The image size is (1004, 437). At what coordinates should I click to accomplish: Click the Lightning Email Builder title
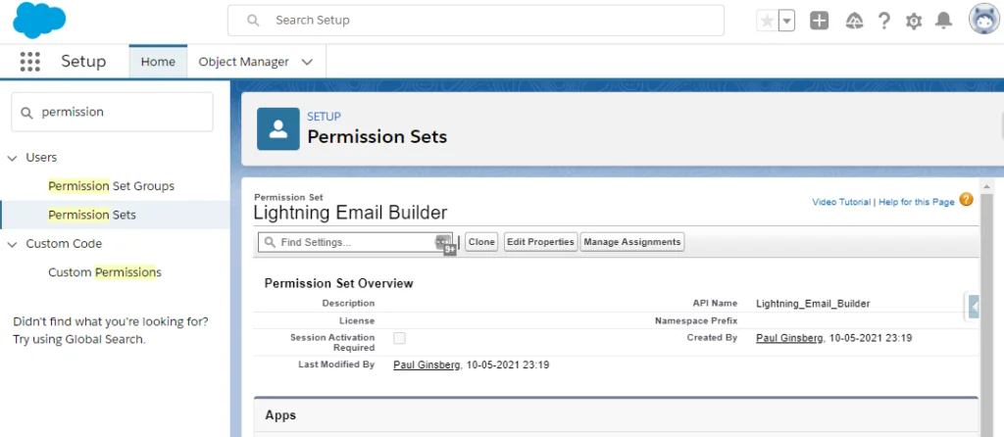pos(350,213)
